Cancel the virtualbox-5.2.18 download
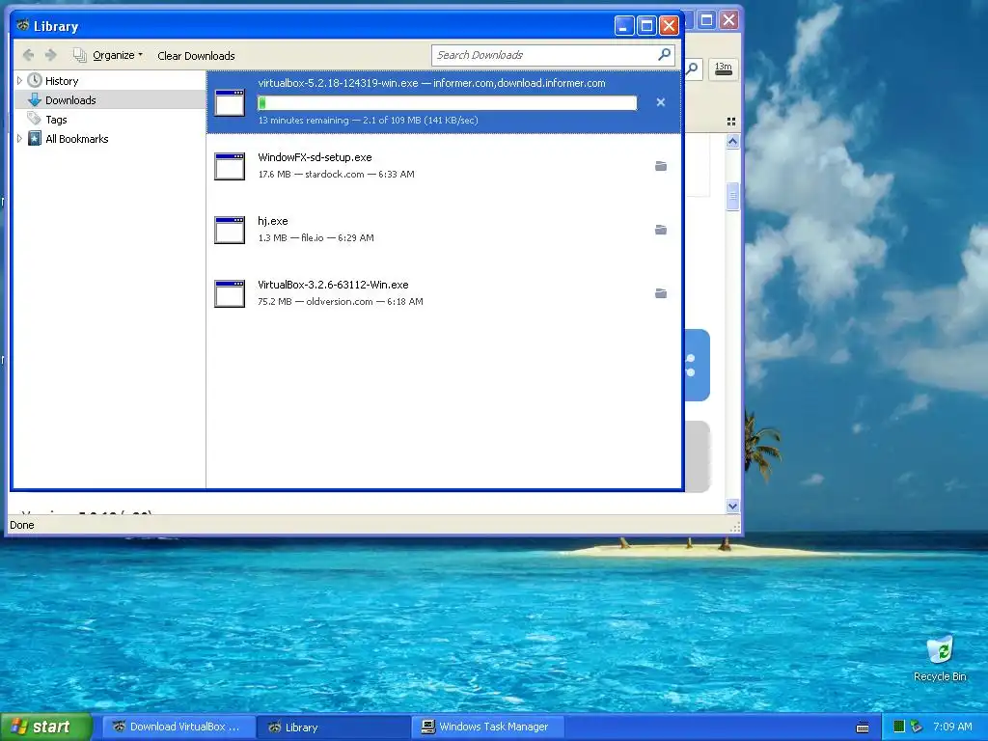This screenshot has height=741, width=988. [x=660, y=102]
